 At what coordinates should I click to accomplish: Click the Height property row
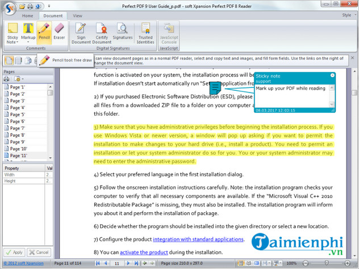27,181
